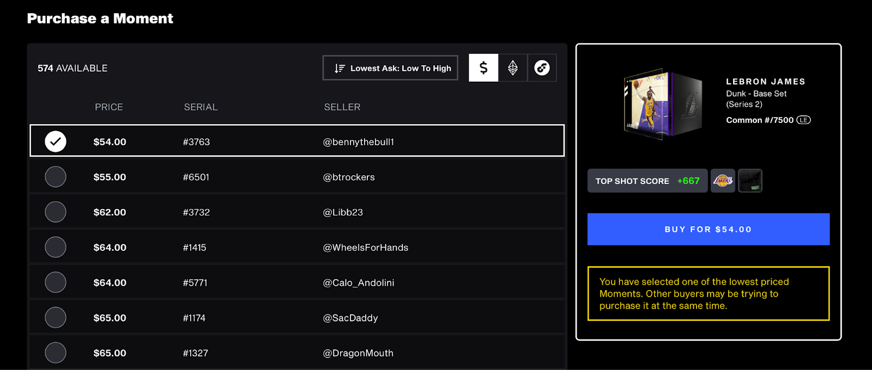Click the Top Shot Score +667 badge
This screenshot has width=872, height=370.
pos(647,181)
